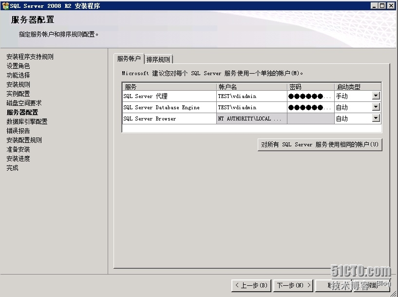Image resolution: width=398 pixels, height=297 pixels.
Task: Close the SQL Server 2008 R2 setup window
Action: [391, 5]
